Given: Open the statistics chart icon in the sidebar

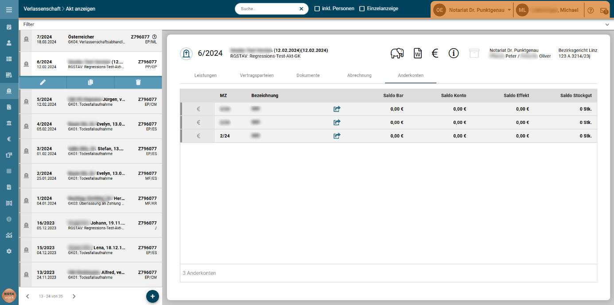Looking at the screenshot, I should pos(9,235).
